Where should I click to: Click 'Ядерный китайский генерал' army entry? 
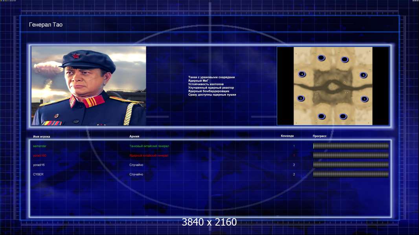coord(149,155)
